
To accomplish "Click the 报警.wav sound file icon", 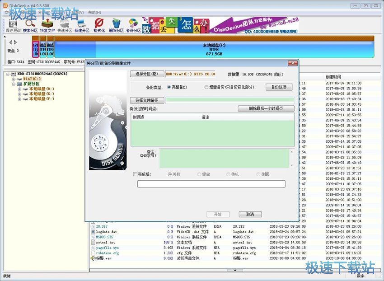I will point(93,258).
